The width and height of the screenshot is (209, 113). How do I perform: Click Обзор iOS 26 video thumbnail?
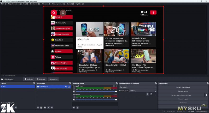pos(90,29)
